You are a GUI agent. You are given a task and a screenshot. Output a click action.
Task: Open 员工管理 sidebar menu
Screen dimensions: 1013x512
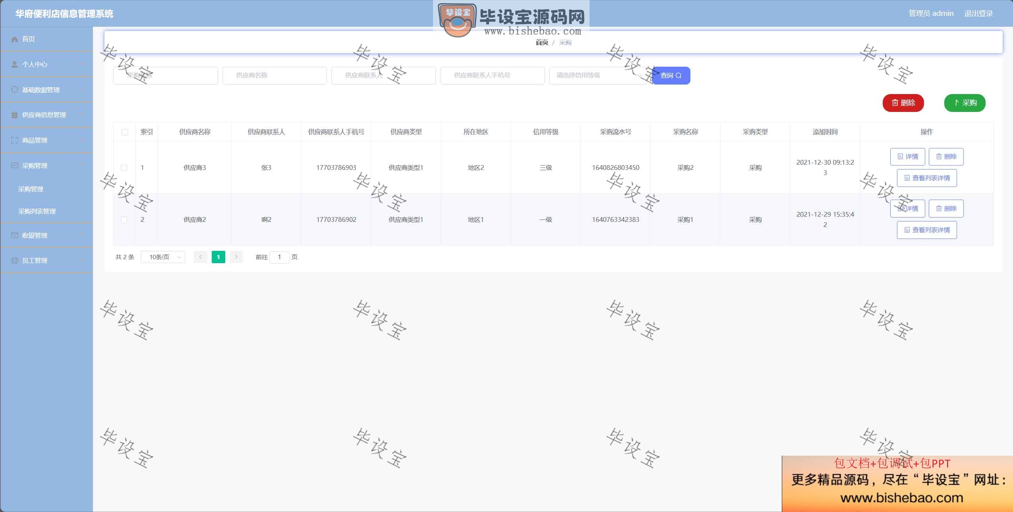(46, 261)
